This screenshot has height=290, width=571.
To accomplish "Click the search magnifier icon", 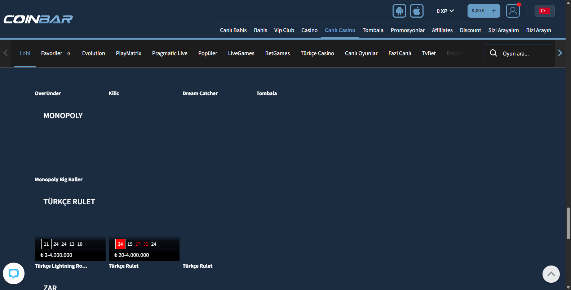I will 493,53.
